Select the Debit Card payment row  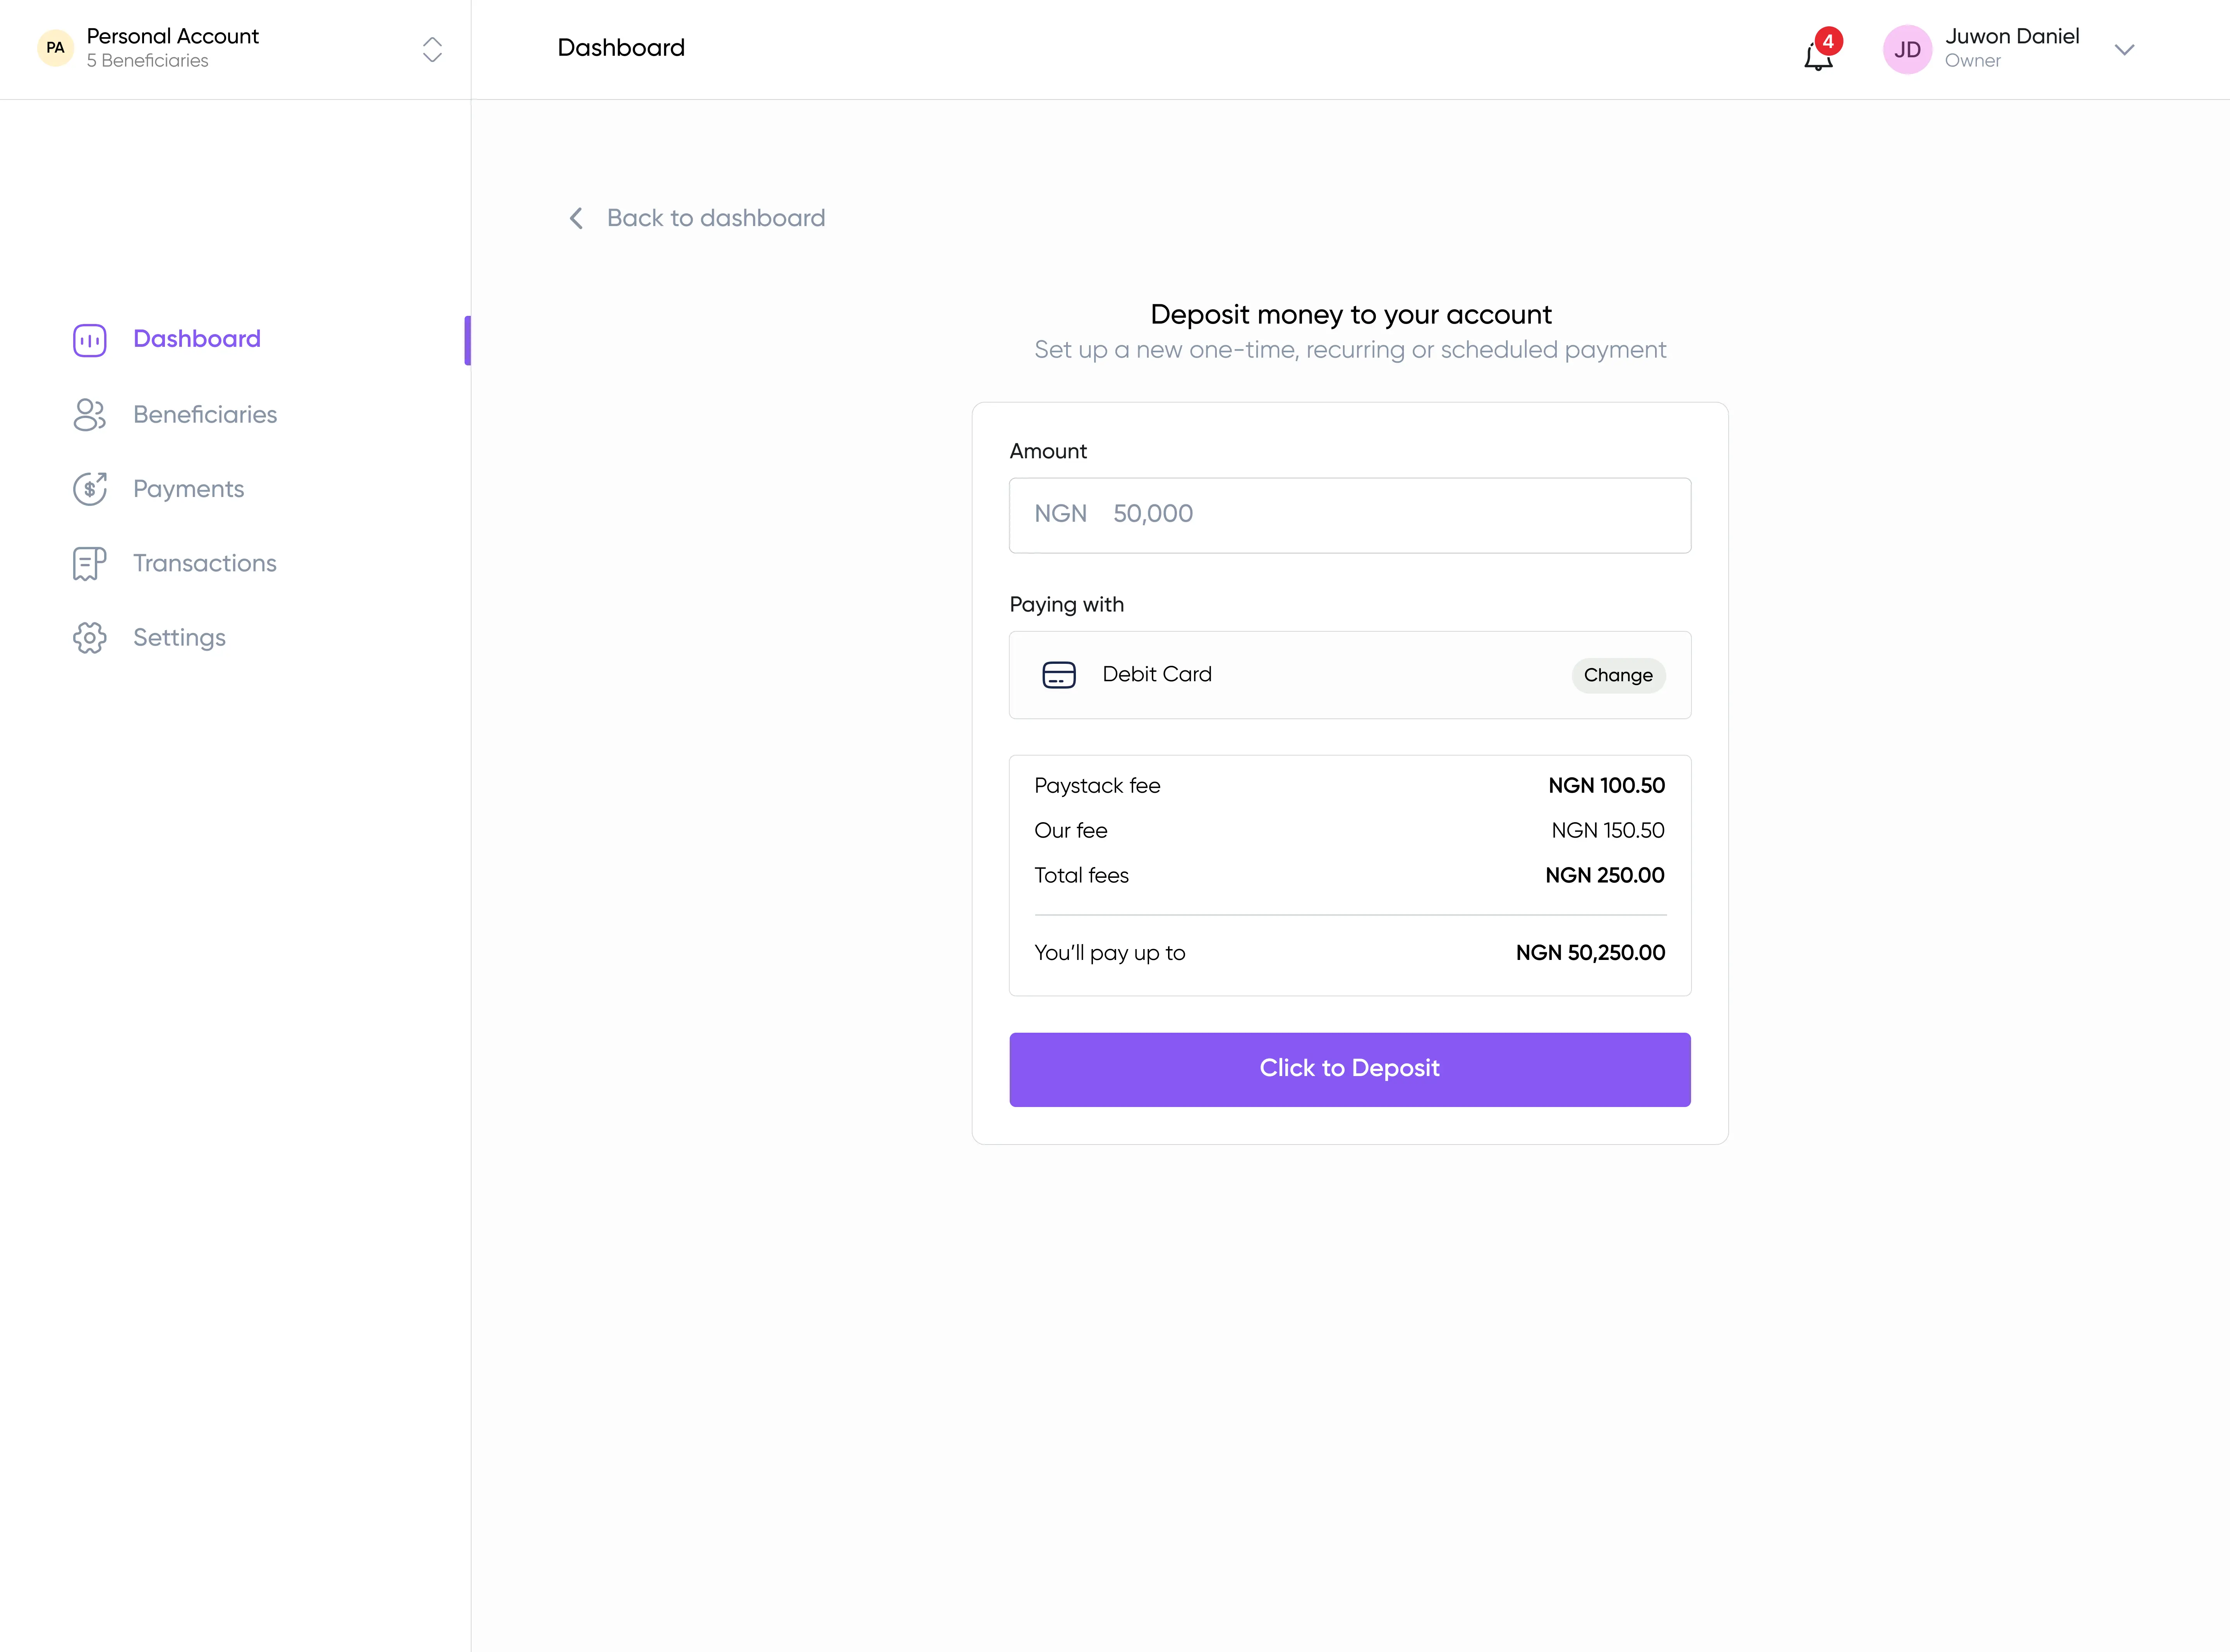1350,675
